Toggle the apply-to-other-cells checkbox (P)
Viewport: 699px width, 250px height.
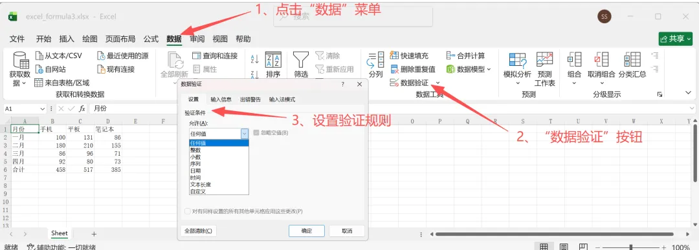click(188, 211)
